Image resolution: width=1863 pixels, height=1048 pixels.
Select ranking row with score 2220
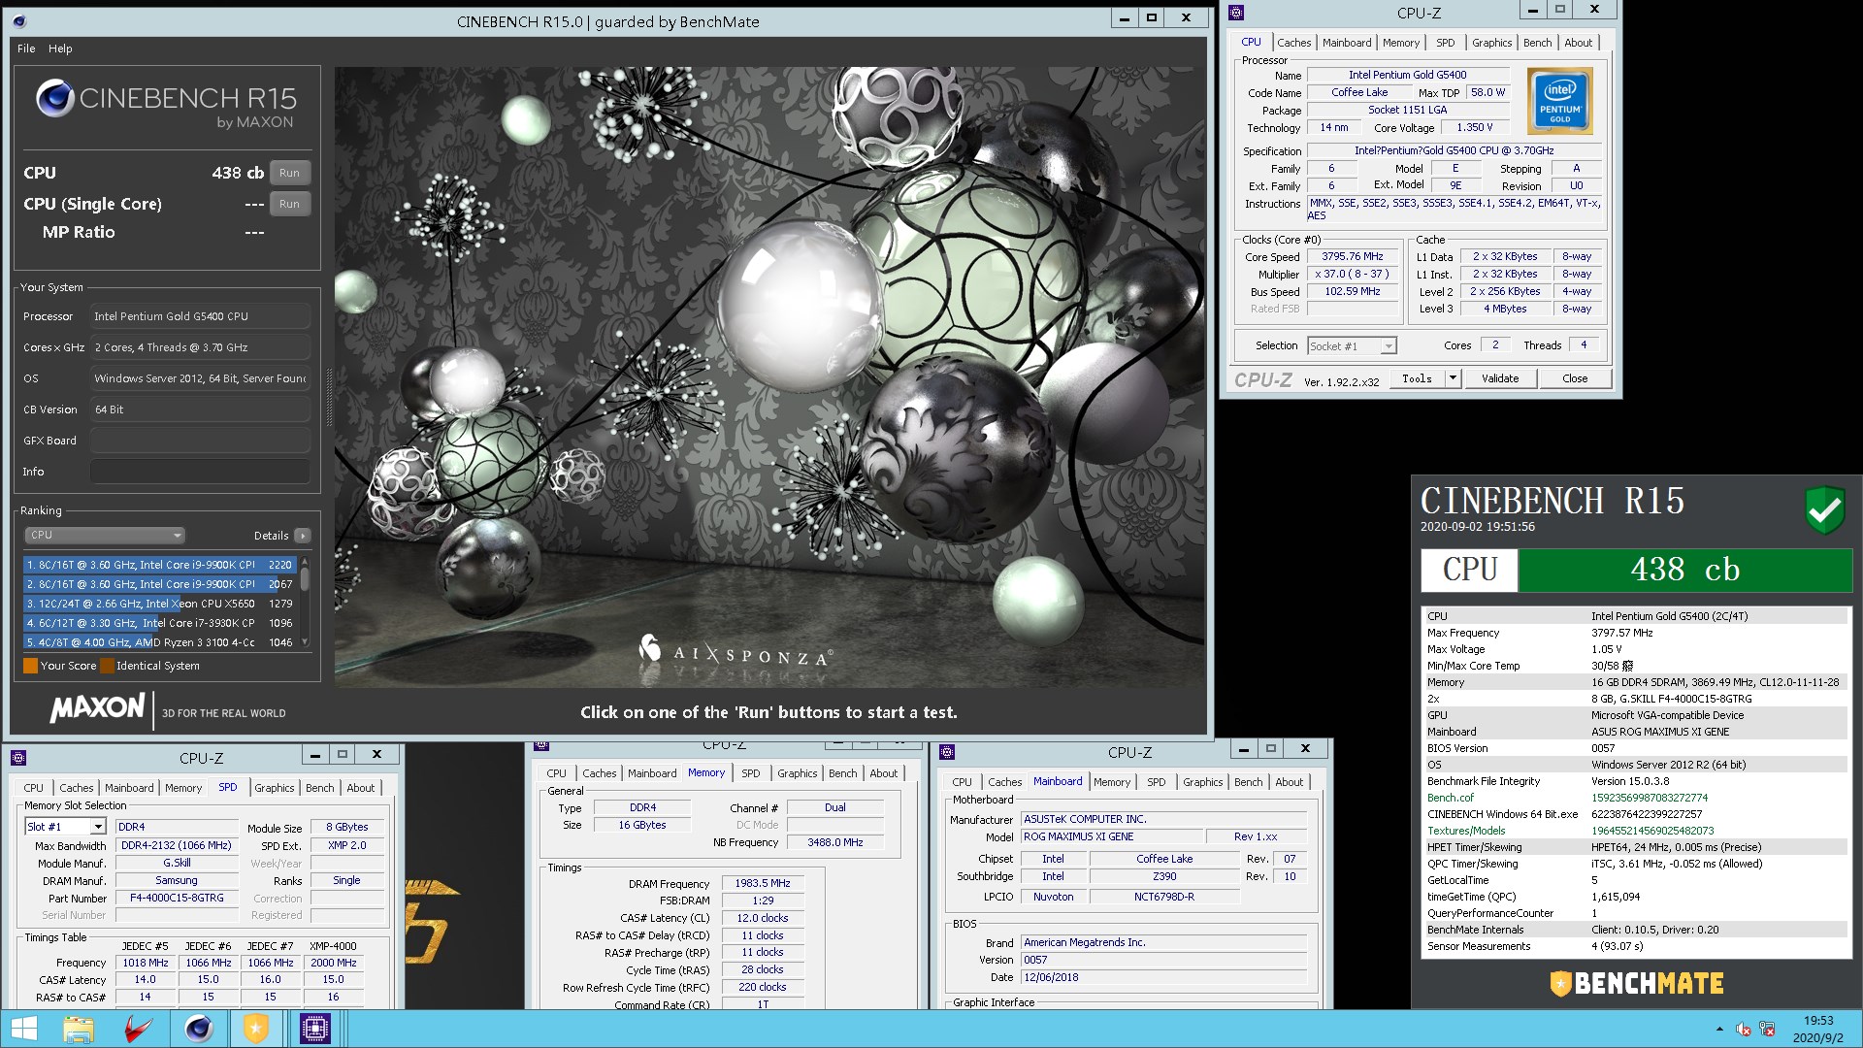coord(159,565)
